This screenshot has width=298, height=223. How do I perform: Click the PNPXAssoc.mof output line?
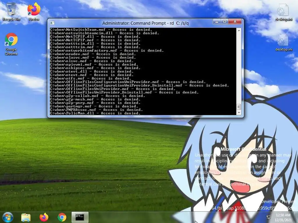(96, 110)
